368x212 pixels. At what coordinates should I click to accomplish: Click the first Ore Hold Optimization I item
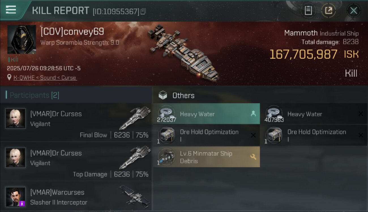[x=207, y=135]
